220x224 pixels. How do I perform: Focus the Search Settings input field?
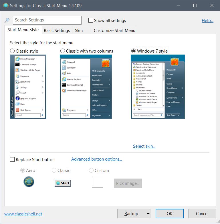coord(47,20)
